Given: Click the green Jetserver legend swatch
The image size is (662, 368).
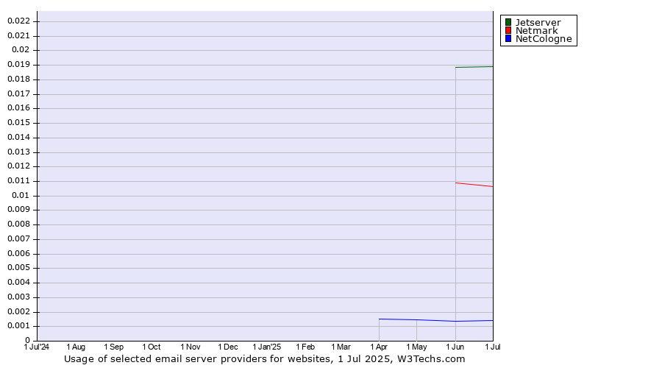Looking at the screenshot, I should coord(508,22).
